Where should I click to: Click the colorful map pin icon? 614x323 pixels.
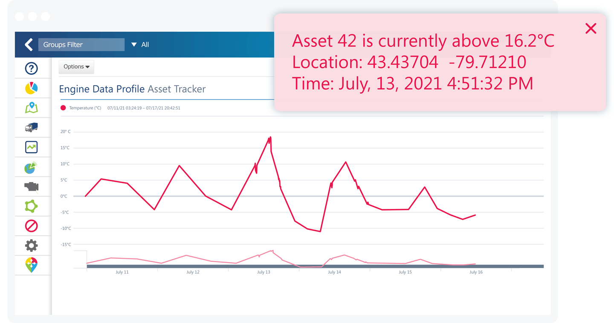click(x=31, y=265)
